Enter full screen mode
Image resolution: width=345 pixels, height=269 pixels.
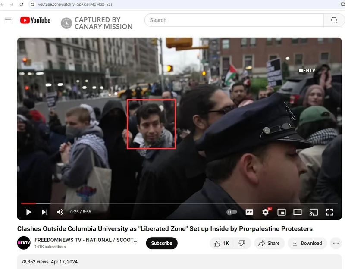point(329,212)
